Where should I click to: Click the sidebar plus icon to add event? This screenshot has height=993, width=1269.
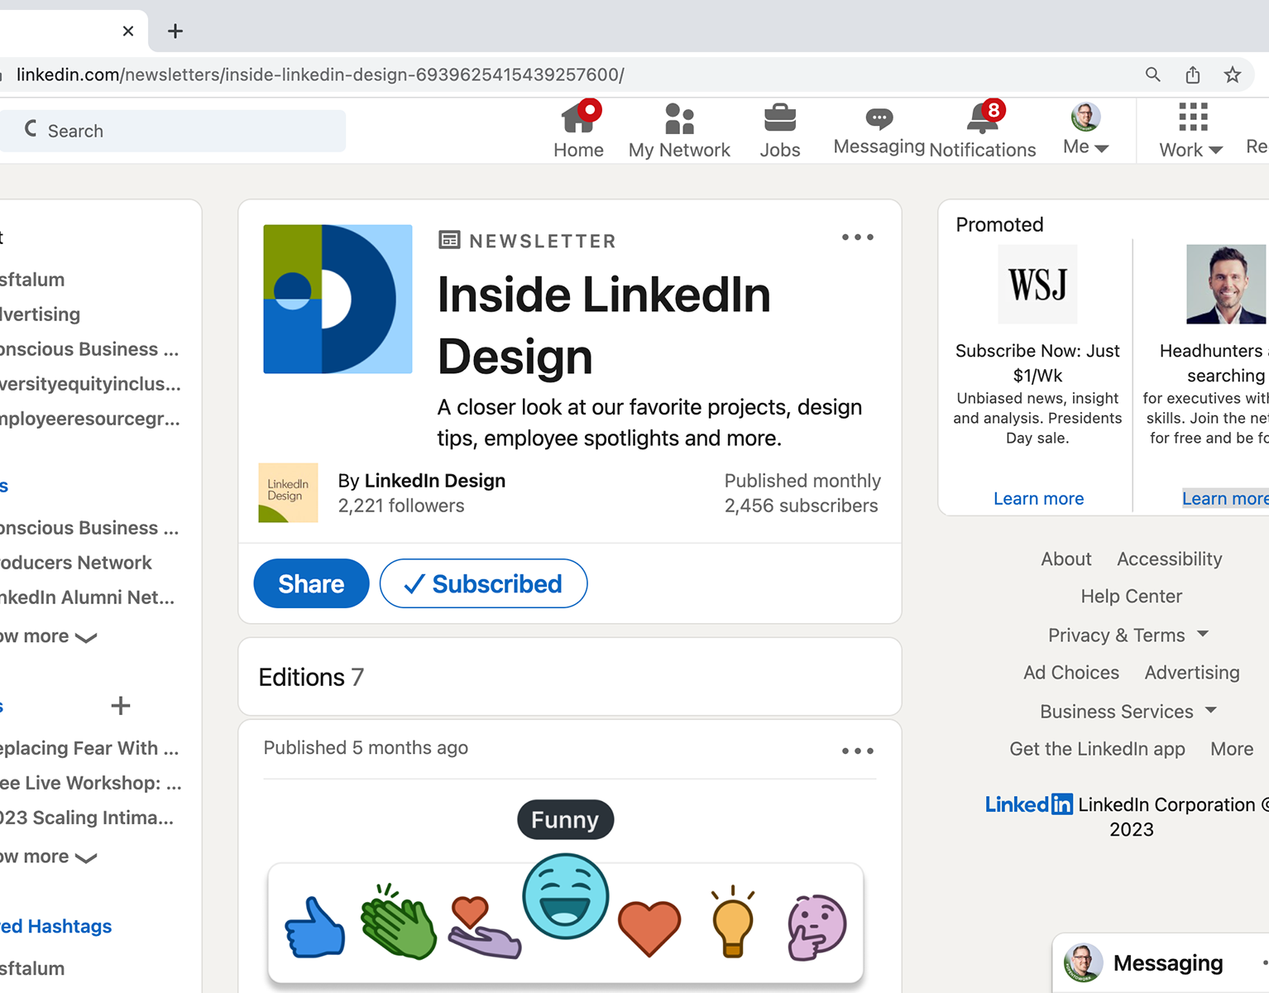(121, 706)
